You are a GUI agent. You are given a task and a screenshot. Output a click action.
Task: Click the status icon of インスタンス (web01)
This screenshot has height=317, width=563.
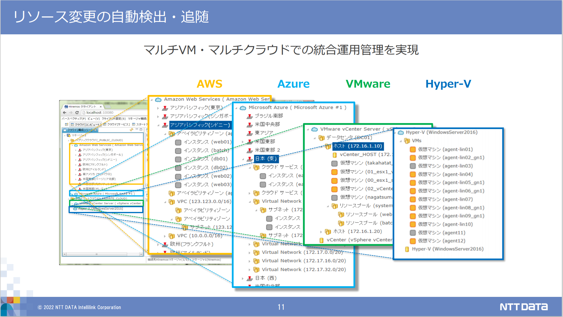coord(178,142)
